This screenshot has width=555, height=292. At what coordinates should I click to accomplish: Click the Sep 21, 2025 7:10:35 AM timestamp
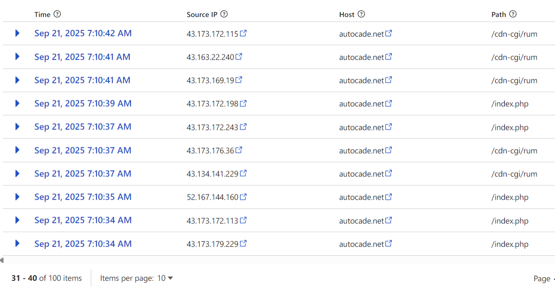pyautogui.click(x=83, y=197)
